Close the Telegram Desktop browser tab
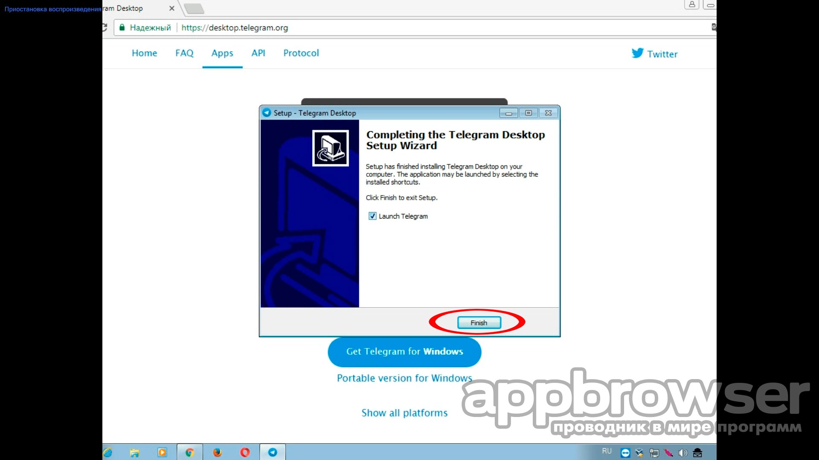This screenshot has height=460, width=819. (171, 8)
